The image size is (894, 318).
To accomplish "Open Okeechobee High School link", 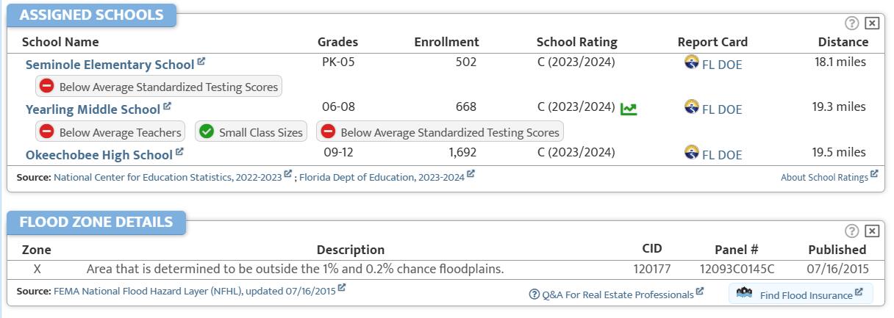I will tap(99, 155).
